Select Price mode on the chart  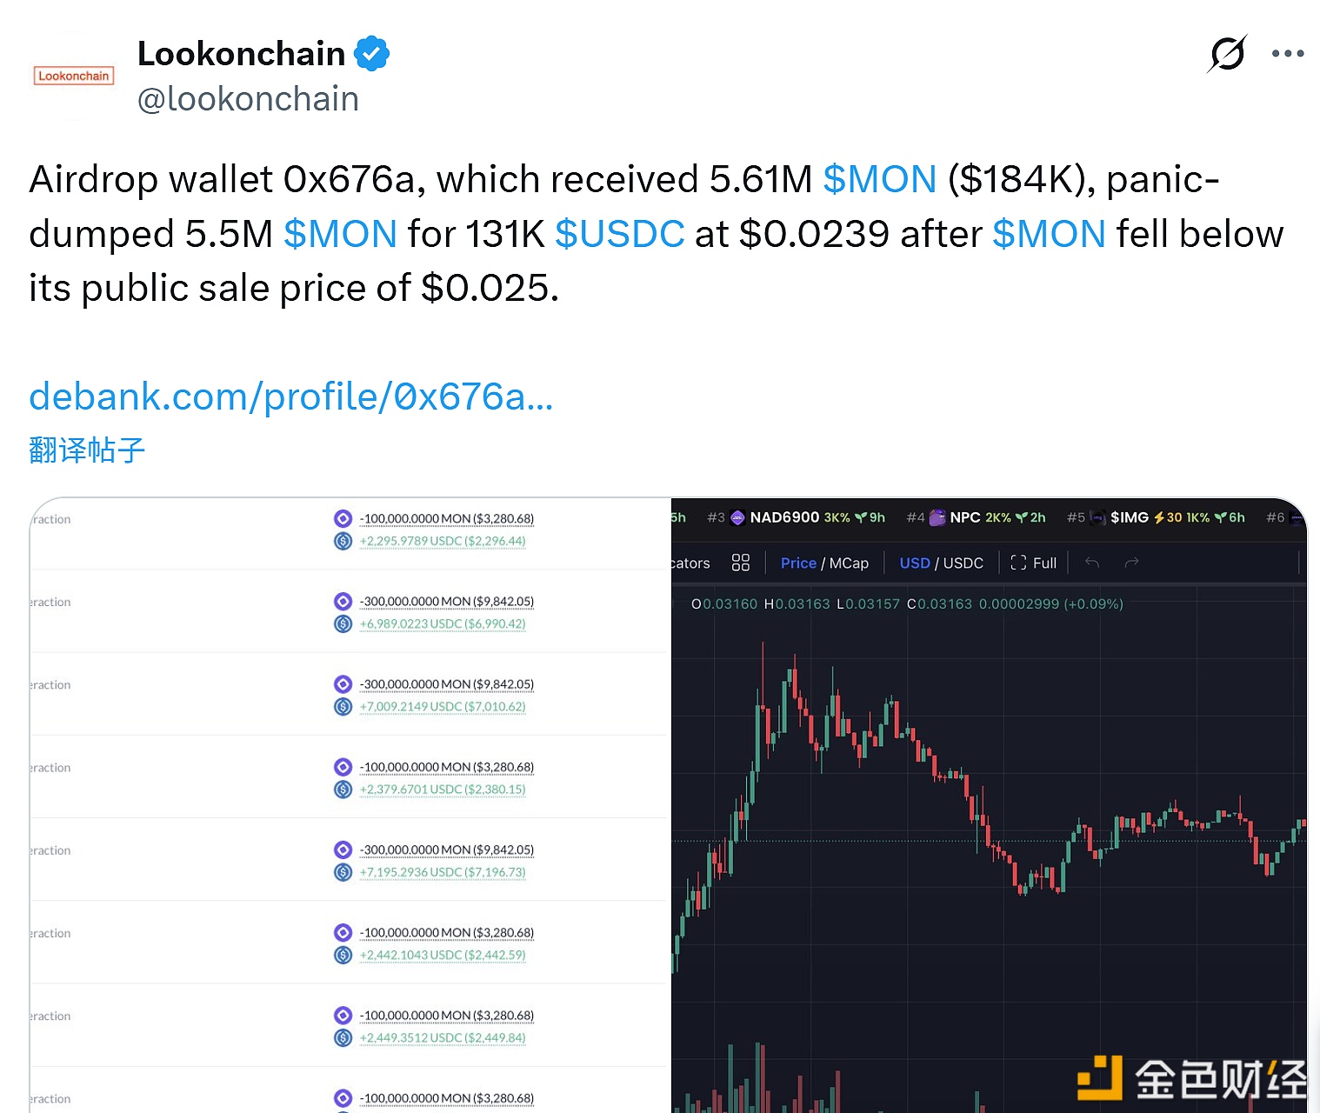click(x=797, y=563)
